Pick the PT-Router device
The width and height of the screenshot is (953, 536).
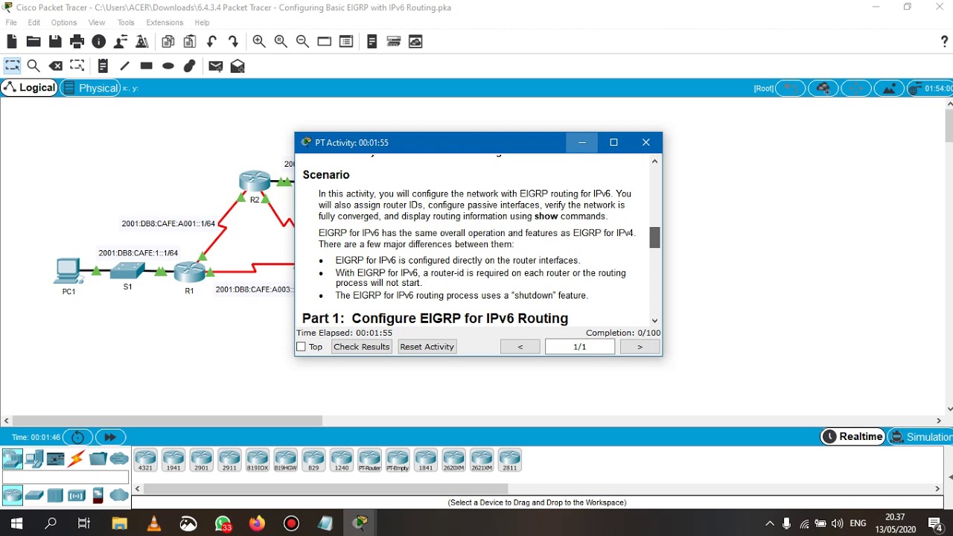click(x=369, y=460)
